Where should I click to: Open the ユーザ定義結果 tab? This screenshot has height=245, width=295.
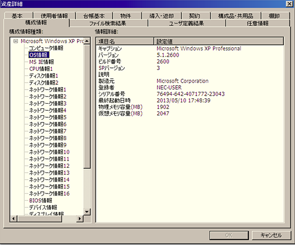pyautogui.click(x=186, y=24)
